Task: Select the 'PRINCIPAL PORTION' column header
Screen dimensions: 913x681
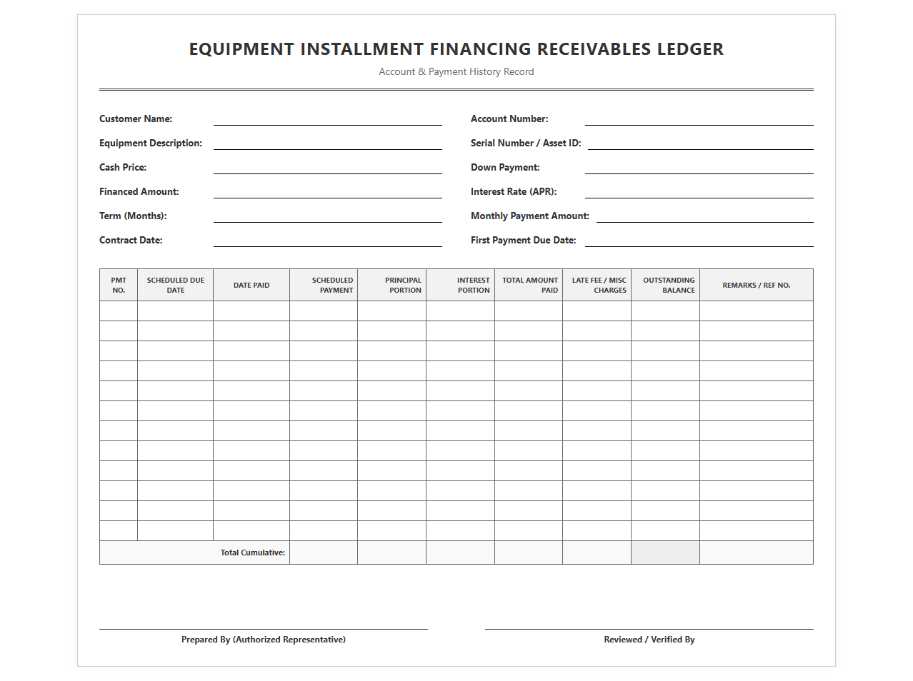Action: tap(392, 285)
